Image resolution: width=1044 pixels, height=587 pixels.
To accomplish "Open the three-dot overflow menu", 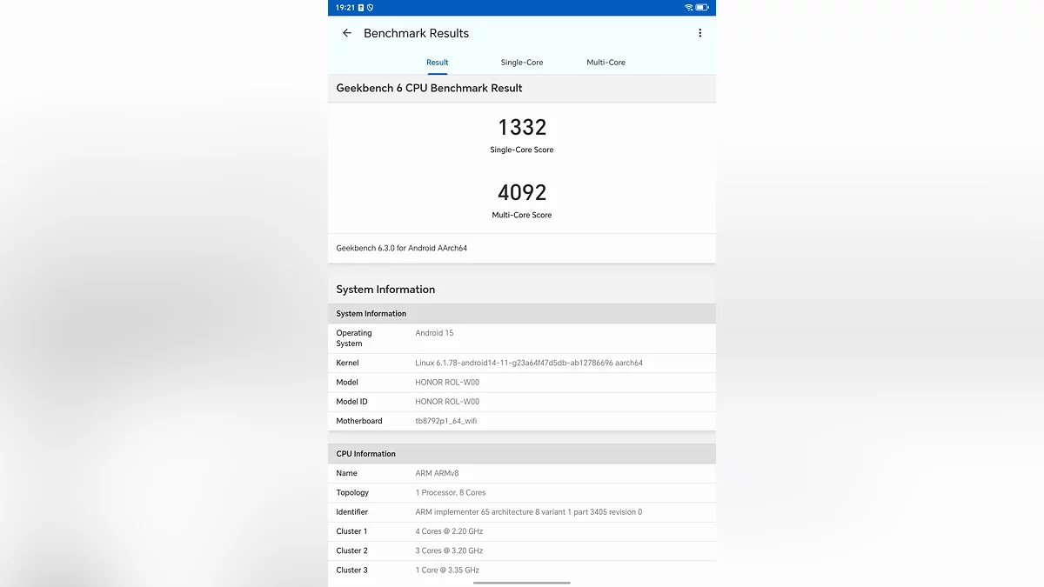I will click(x=699, y=33).
